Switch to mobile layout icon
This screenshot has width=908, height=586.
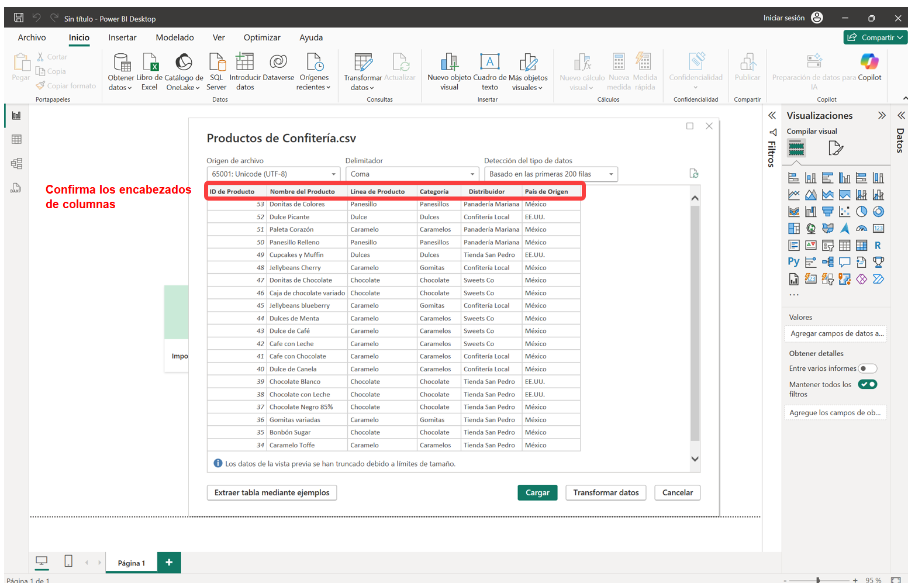point(68,561)
